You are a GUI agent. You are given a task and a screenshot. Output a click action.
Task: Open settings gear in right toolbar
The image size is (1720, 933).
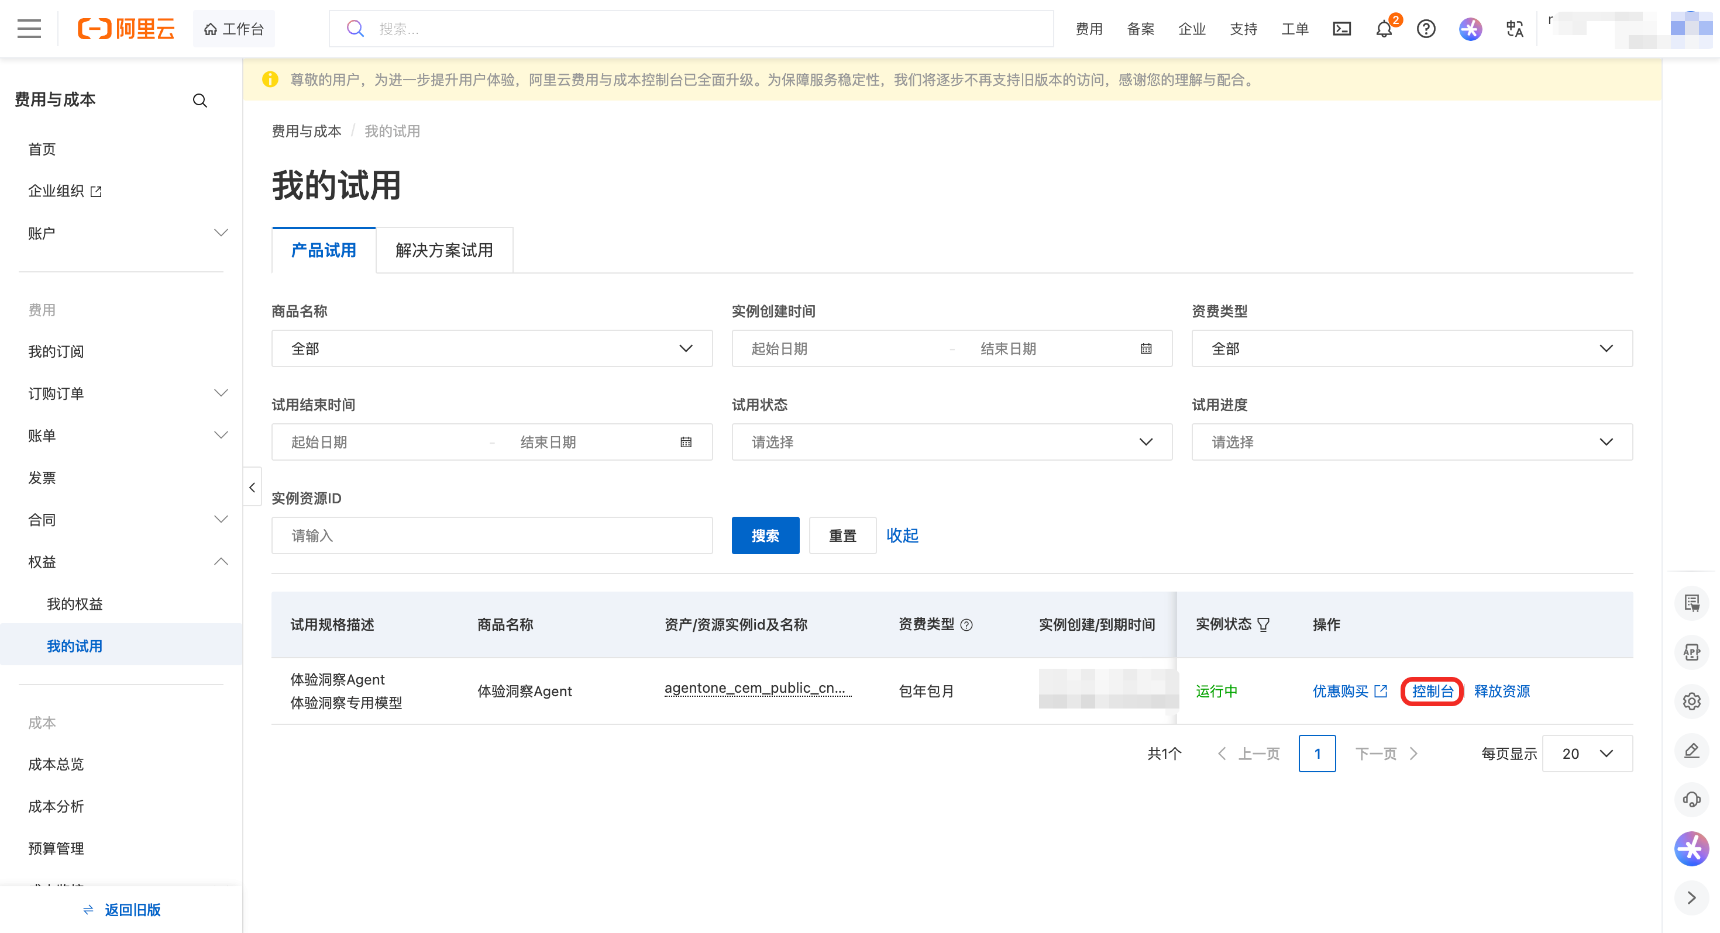point(1691,702)
